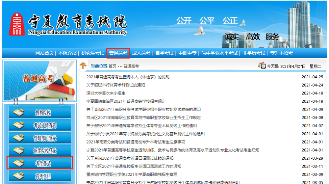The height and width of the screenshot is (184, 329).
Task: Open article 关于做好宁夏2021年高职院校分类考试招生文化基础测试工作的通知
Action: (145, 134)
